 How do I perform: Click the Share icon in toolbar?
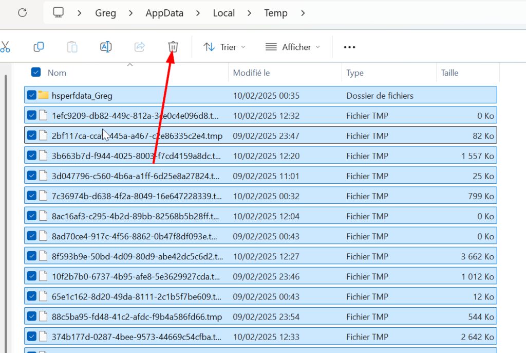[139, 47]
